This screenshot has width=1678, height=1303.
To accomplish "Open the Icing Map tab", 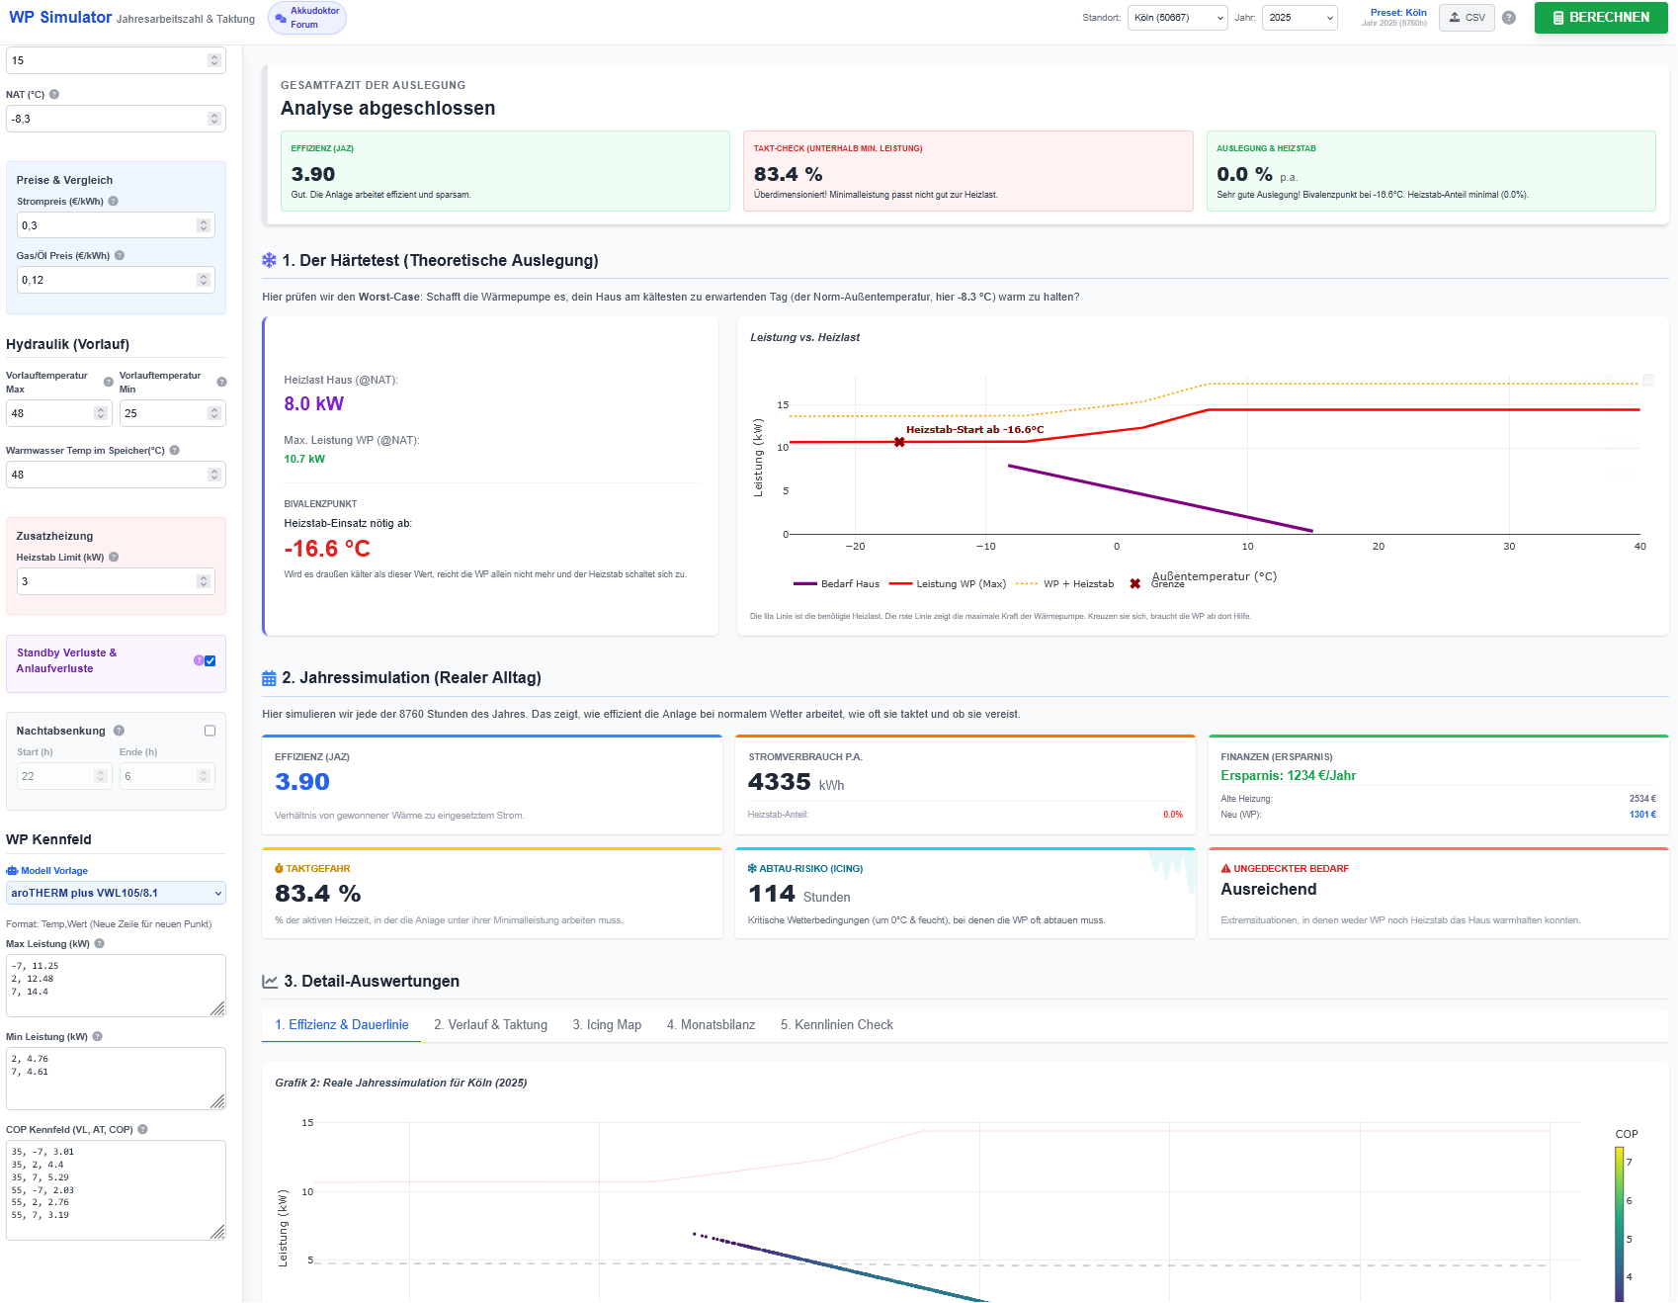I will point(607,1025).
